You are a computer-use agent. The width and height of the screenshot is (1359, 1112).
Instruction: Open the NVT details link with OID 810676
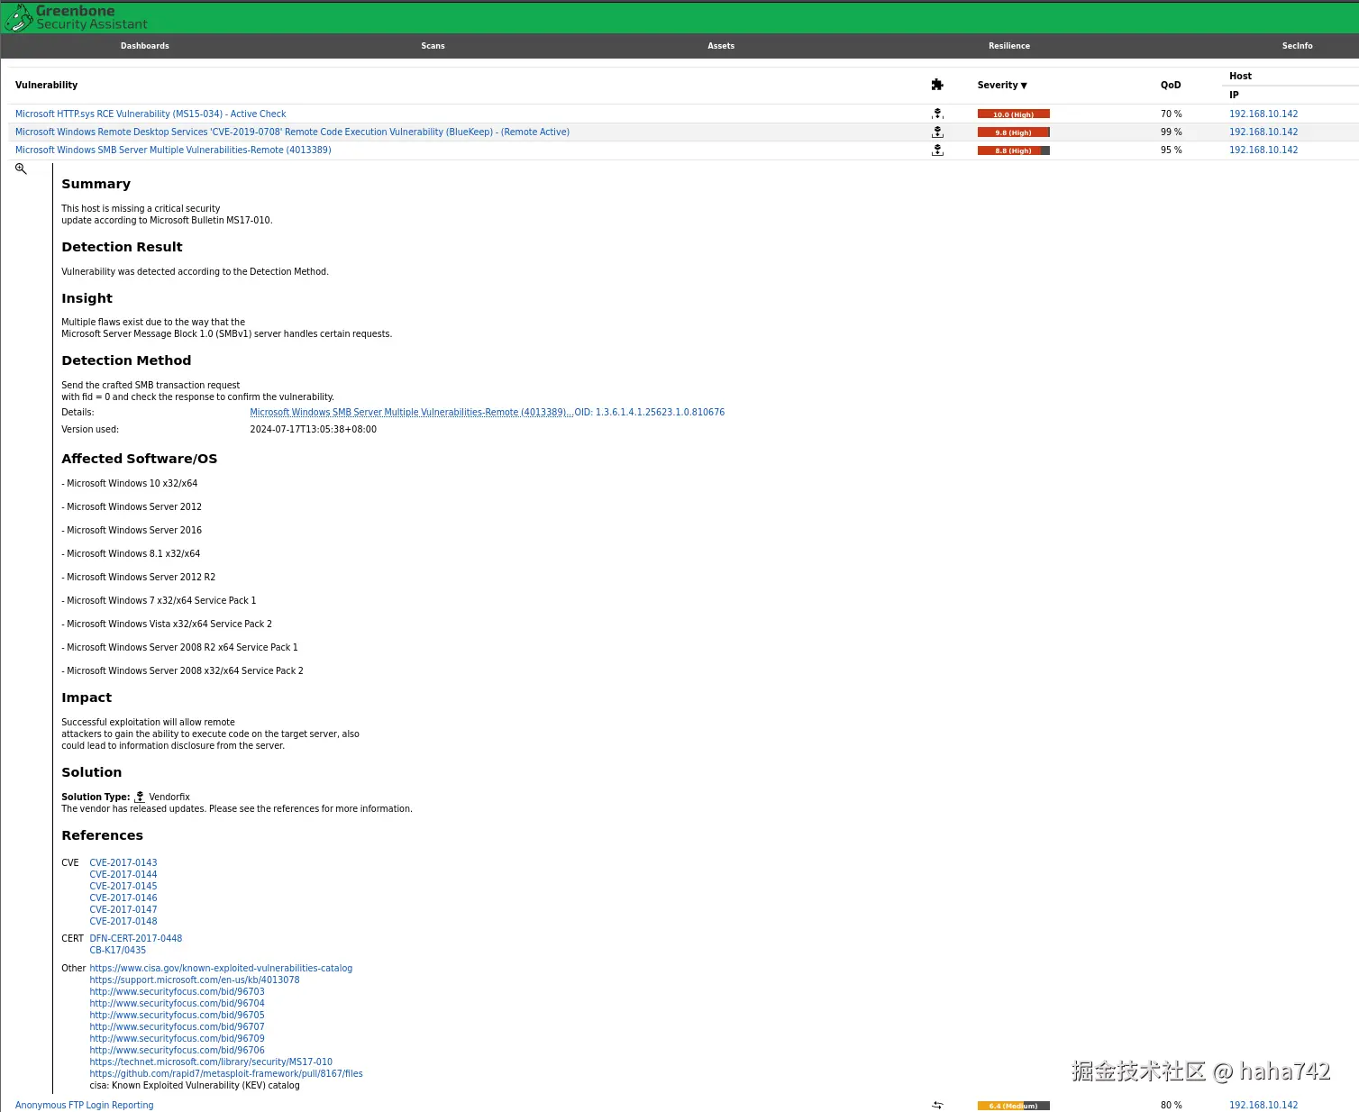tap(487, 412)
